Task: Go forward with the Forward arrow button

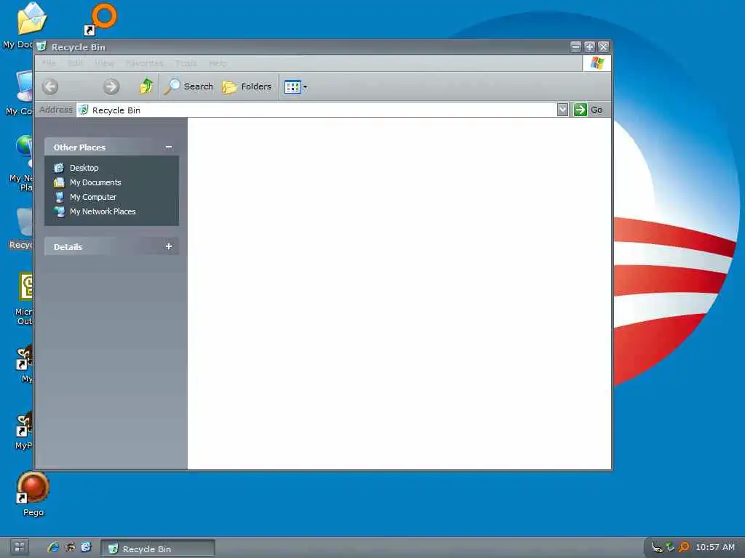Action: [x=111, y=86]
